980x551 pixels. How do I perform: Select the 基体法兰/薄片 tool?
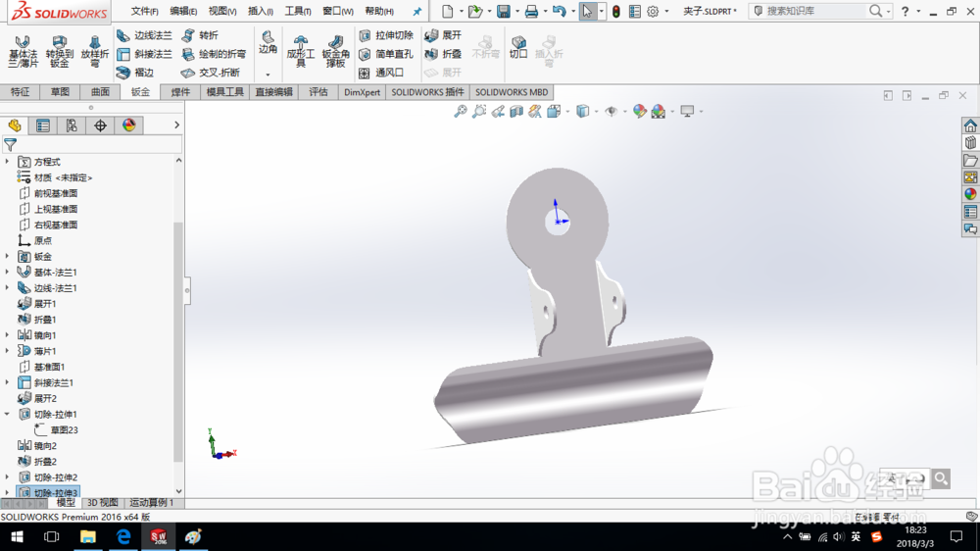tap(23, 51)
